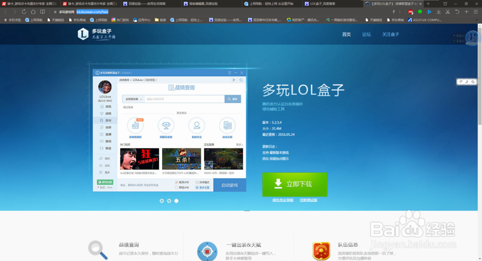Screen dimensions: 482x261
Task: Open the 绿色免安装版 link
Action: (283, 200)
